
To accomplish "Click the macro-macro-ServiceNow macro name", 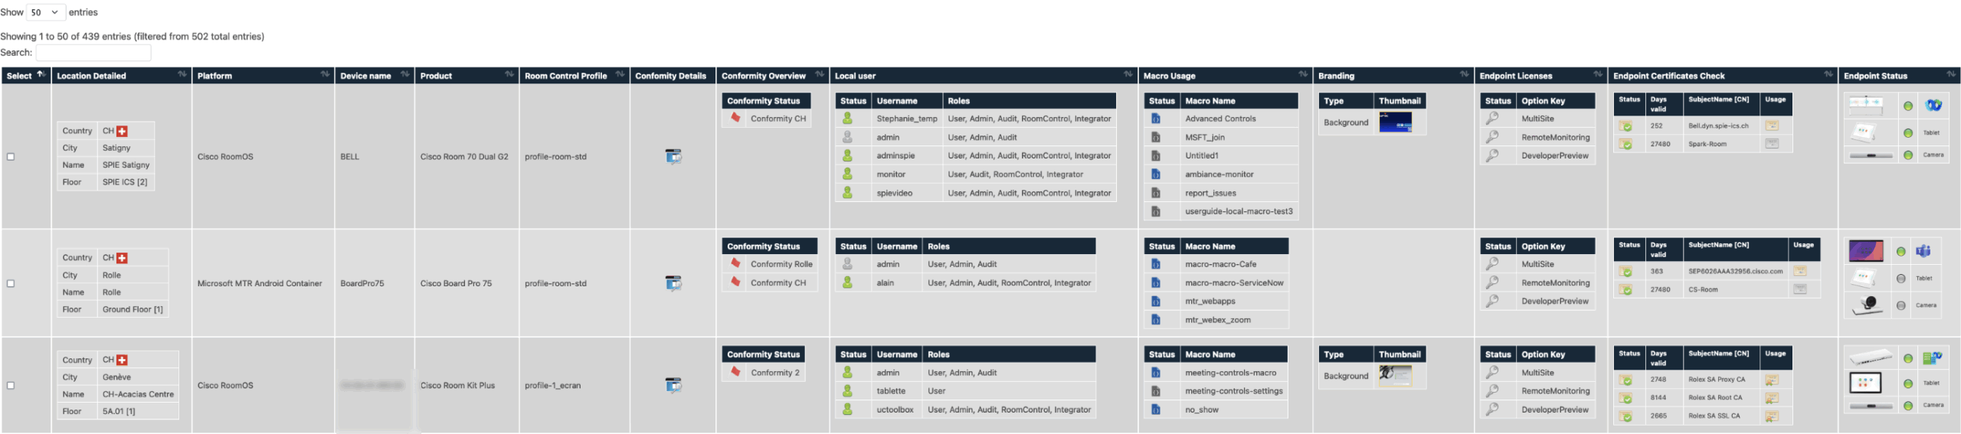I will point(1233,282).
